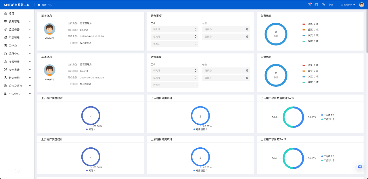Click the 监控告警 monitor icon in sidebar

(x=5, y=29)
